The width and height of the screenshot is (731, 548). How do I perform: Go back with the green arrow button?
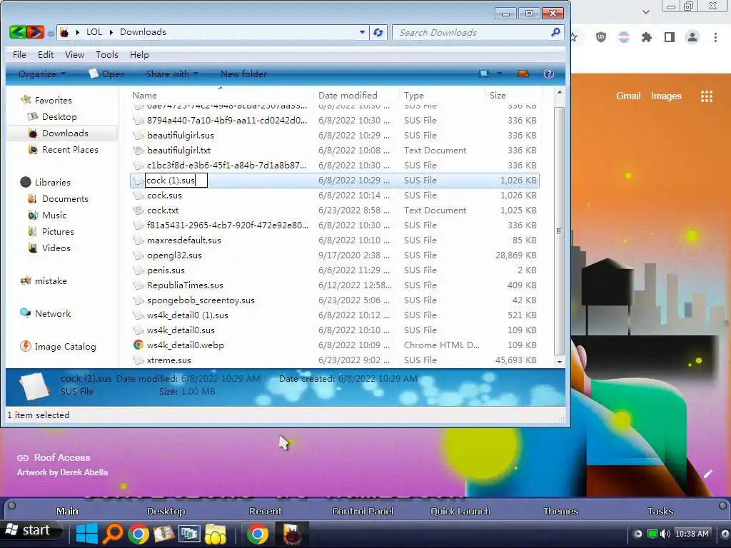click(17, 32)
